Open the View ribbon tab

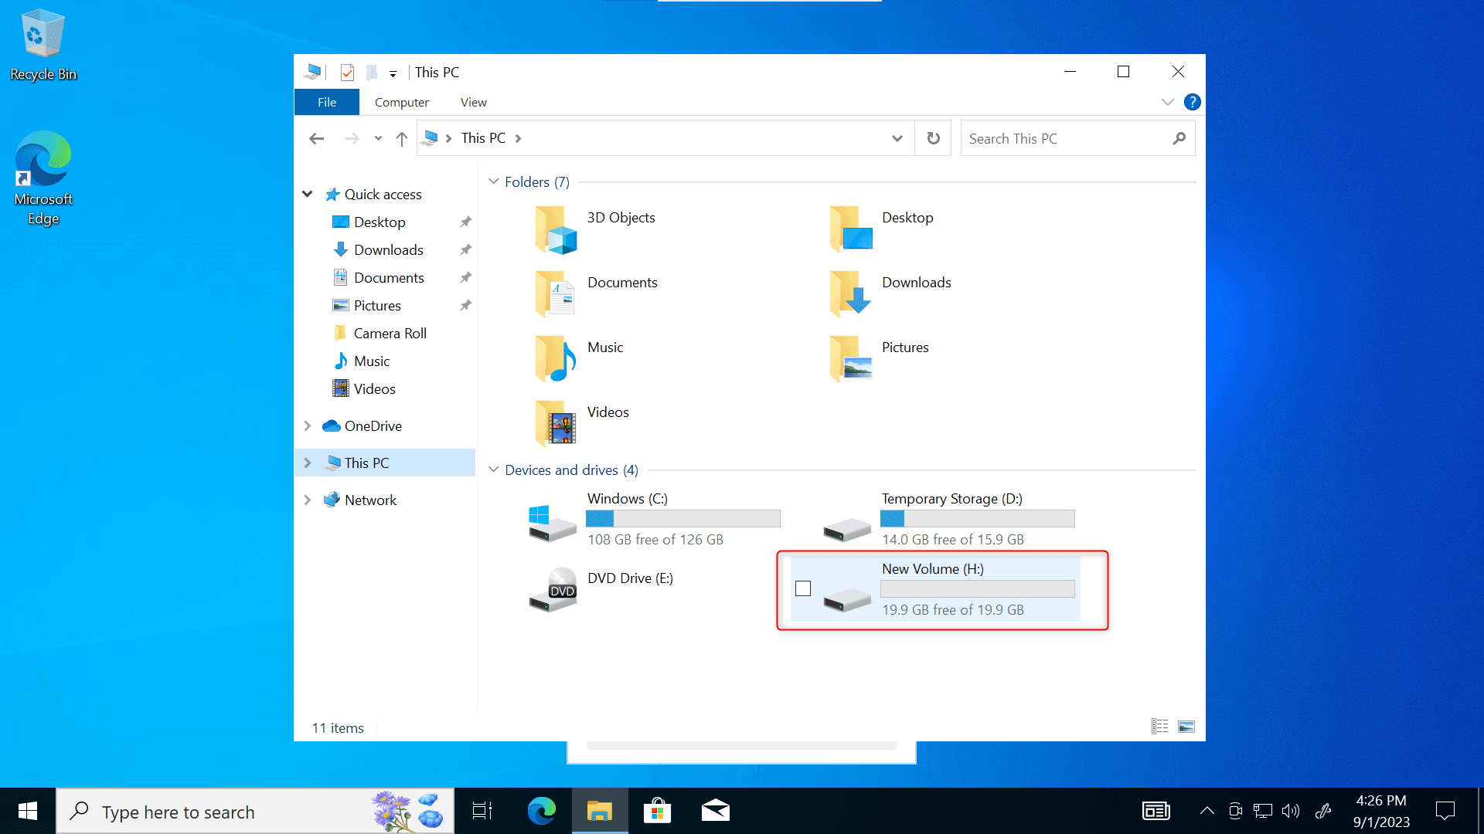pyautogui.click(x=473, y=102)
